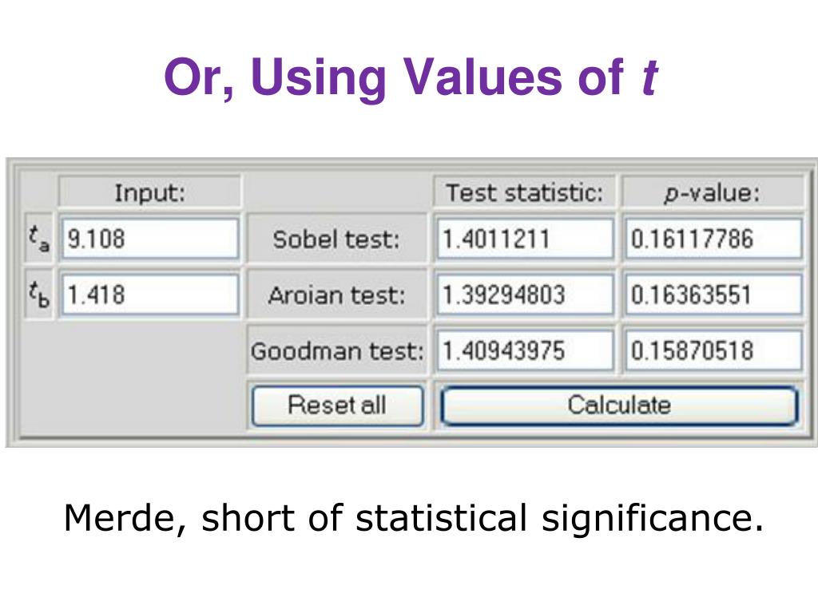Click the Goodman test statistic field

525,350
